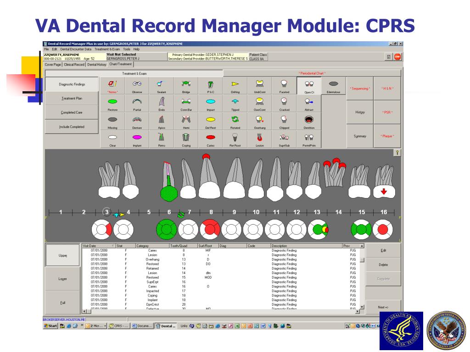Select the UndrCont tooth icon

pos(260,86)
